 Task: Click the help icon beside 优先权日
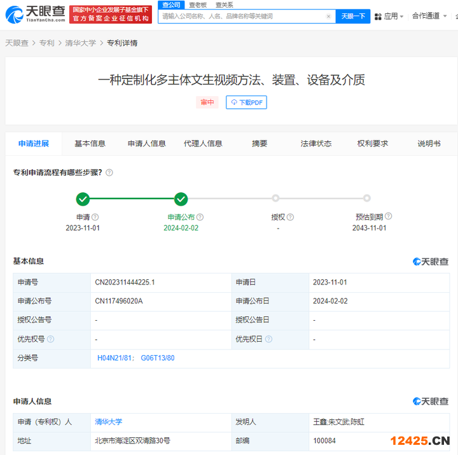pos(268,339)
